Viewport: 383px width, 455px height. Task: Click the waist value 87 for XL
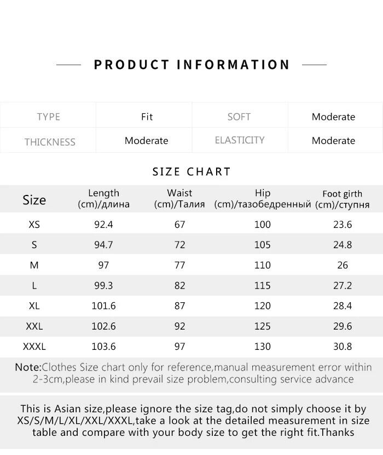179,306
